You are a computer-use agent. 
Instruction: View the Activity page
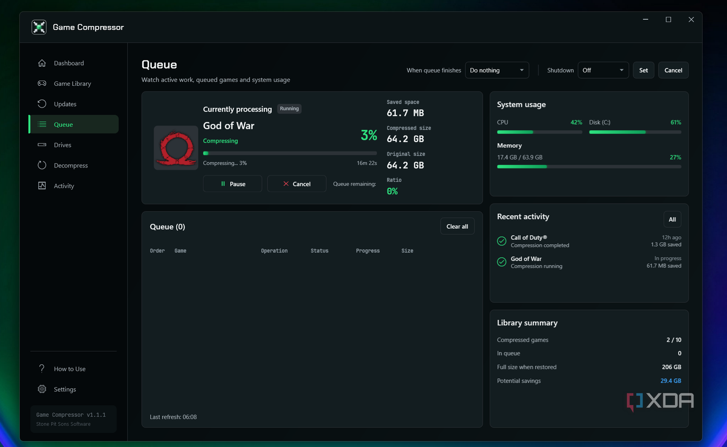[74, 186]
